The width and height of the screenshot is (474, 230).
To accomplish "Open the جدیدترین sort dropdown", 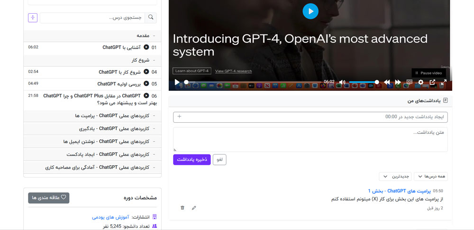I will (x=395, y=177).
